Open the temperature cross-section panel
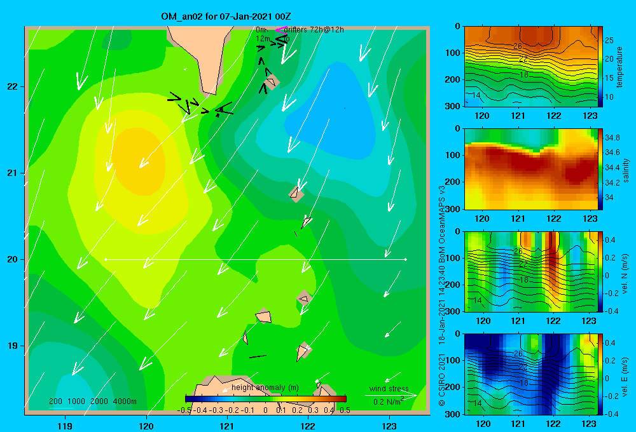This screenshot has width=636, height=432. pyautogui.click(x=531, y=67)
